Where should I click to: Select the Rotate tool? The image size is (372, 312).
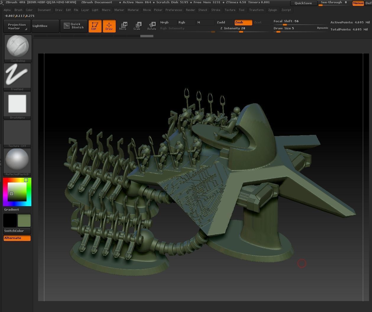(152, 26)
